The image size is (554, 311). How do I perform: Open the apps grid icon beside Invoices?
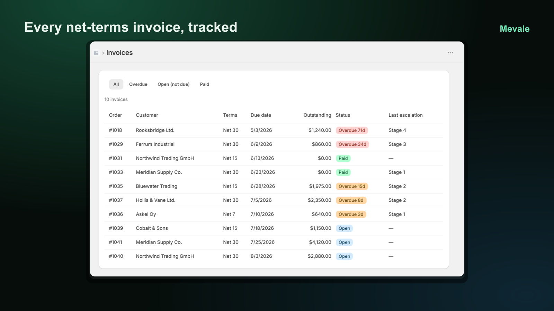click(x=96, y=53)
